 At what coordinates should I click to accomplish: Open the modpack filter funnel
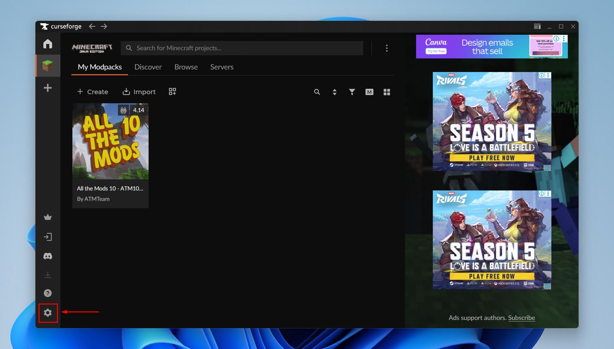coord(352,92)
